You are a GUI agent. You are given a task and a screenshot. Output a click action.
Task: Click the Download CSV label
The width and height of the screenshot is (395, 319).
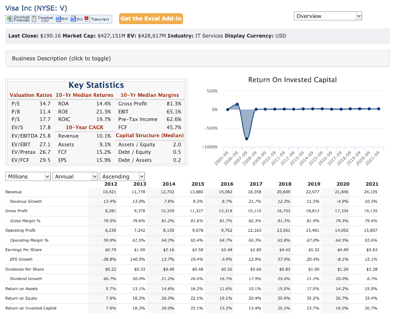pyautogui.click(x=46, y=19)
